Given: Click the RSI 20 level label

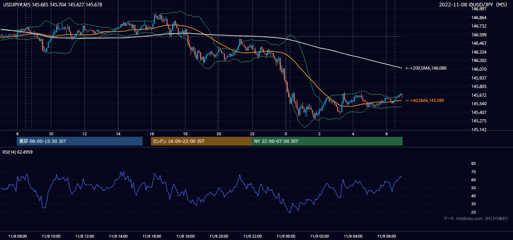Looking at the screenshot, I should point(473,212).
